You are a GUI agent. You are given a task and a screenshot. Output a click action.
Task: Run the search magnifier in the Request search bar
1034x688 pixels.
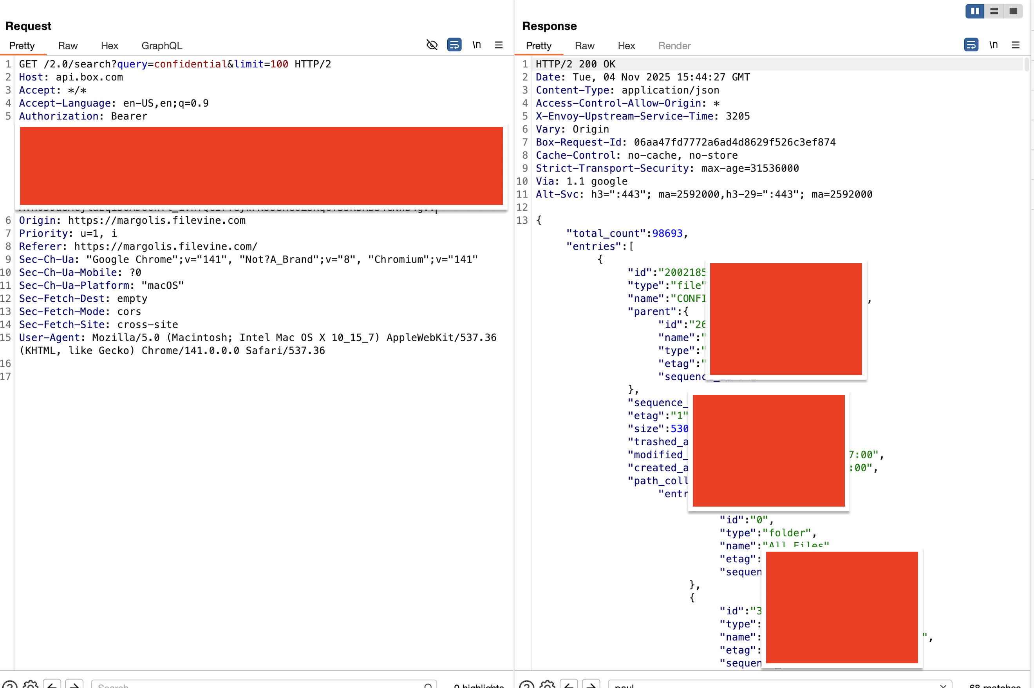point(429,686)
